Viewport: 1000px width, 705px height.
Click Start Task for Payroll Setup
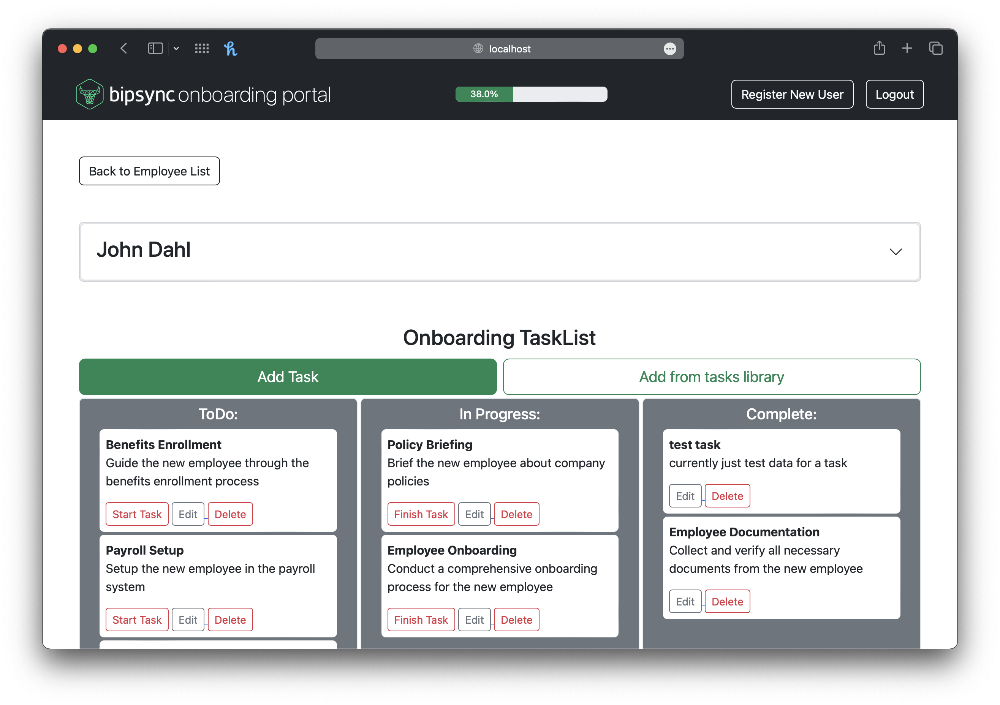[x=137, y=619]
